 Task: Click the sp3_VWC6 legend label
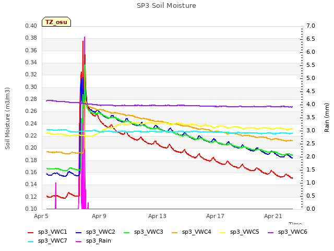click(x=292, y=232)
